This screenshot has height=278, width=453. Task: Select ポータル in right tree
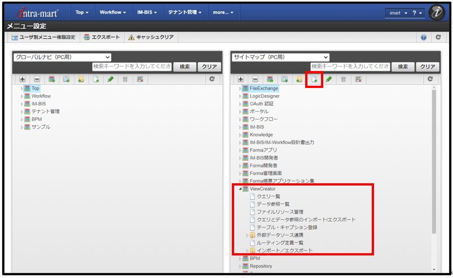259,112
